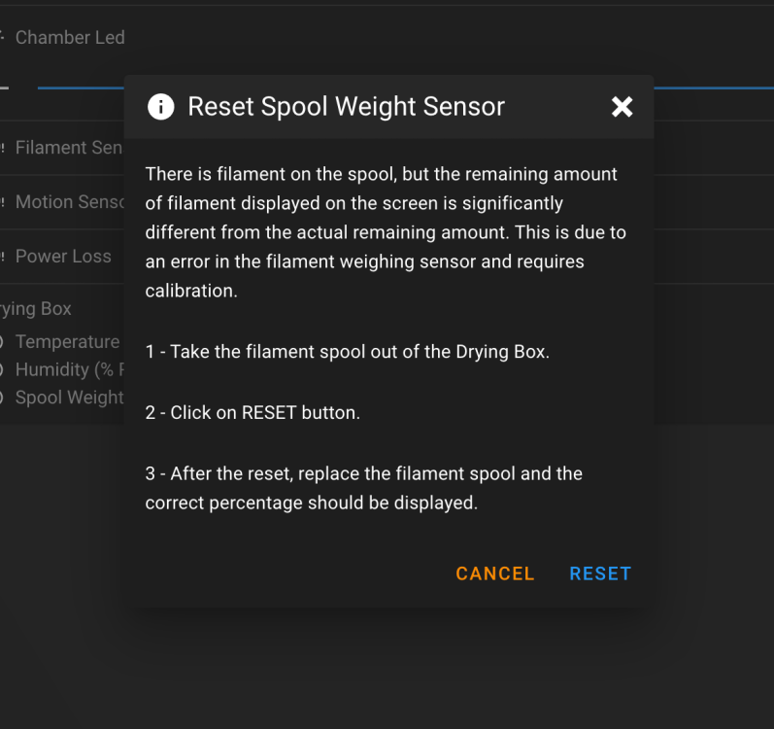This screenshot has height=729, width=774.
Task: Confirm with the RESET button
Action: point(600,573)
